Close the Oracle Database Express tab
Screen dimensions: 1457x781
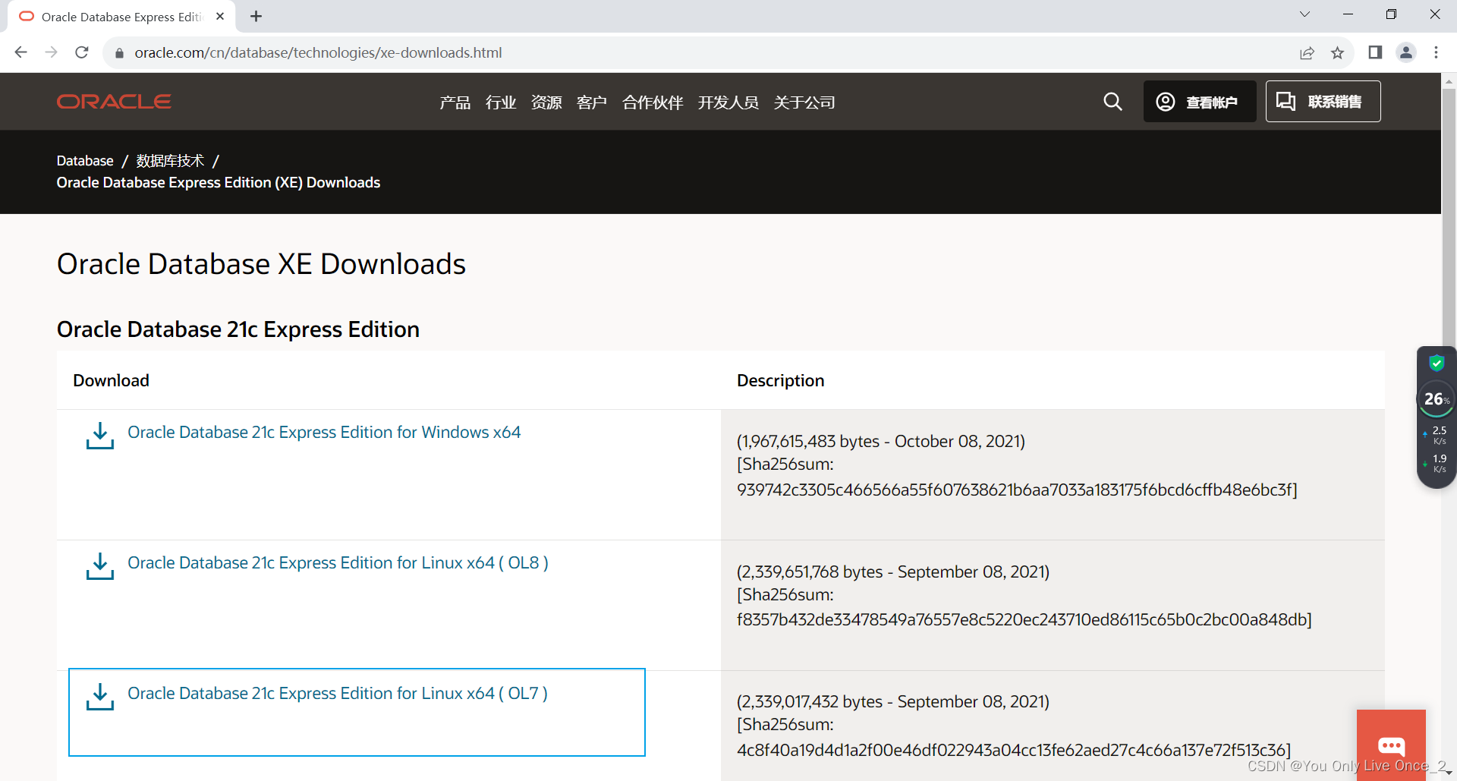(x=220, y=16)
